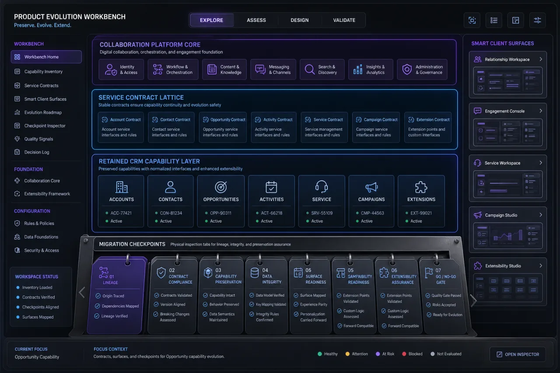Click the Contacts person icon
Screen dimensions: 560x373
point(170,187)
